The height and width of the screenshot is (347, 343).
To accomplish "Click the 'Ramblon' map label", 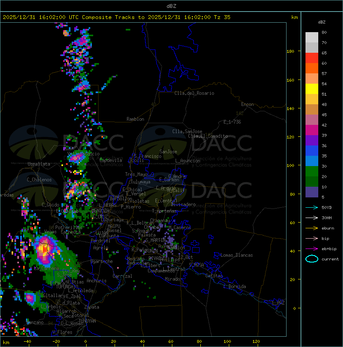I will [x=135, y=119].
